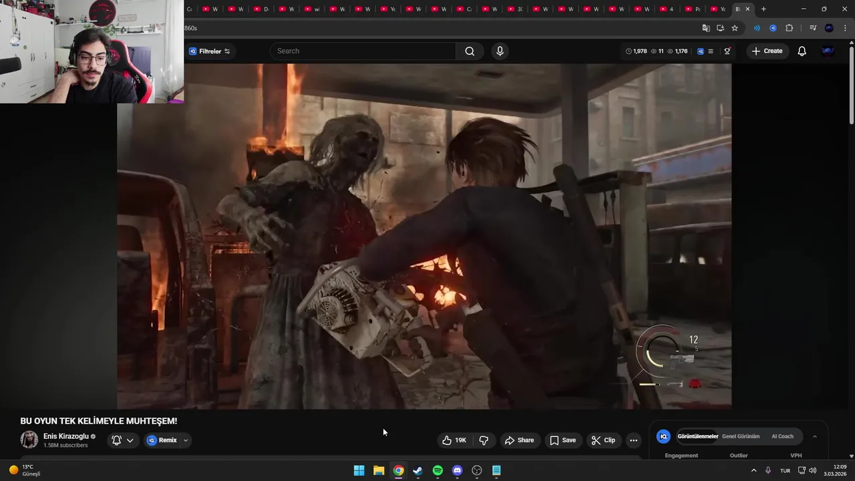Viewport: 855px width, 481px height.
Task: Click the magnifying glass search button
Action: [x=470, y=51]
